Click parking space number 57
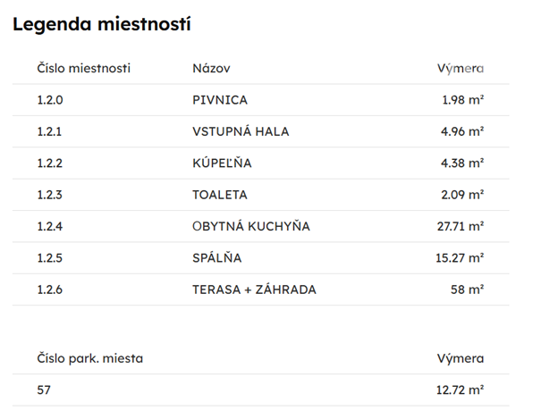 45,390
